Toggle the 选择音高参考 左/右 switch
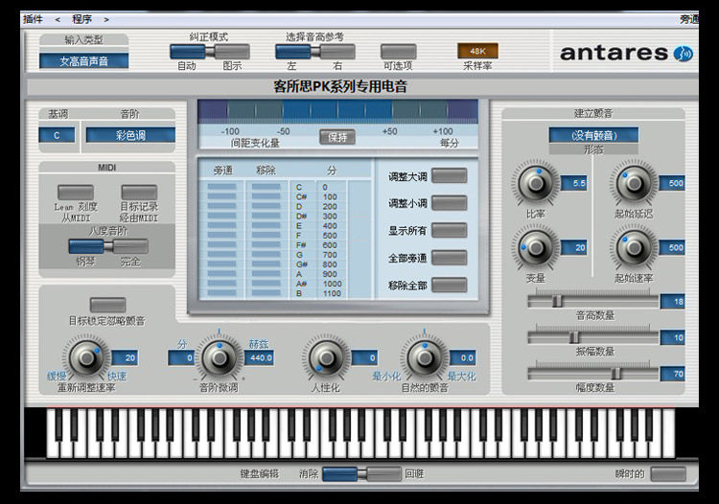This screenshot has width=719, height=504. 315,52
